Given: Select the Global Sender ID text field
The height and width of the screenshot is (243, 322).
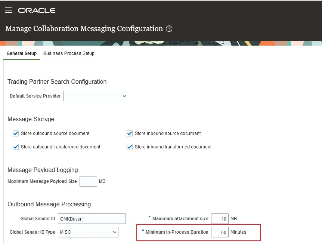Looking at the screenshot, I should point(92,219).
